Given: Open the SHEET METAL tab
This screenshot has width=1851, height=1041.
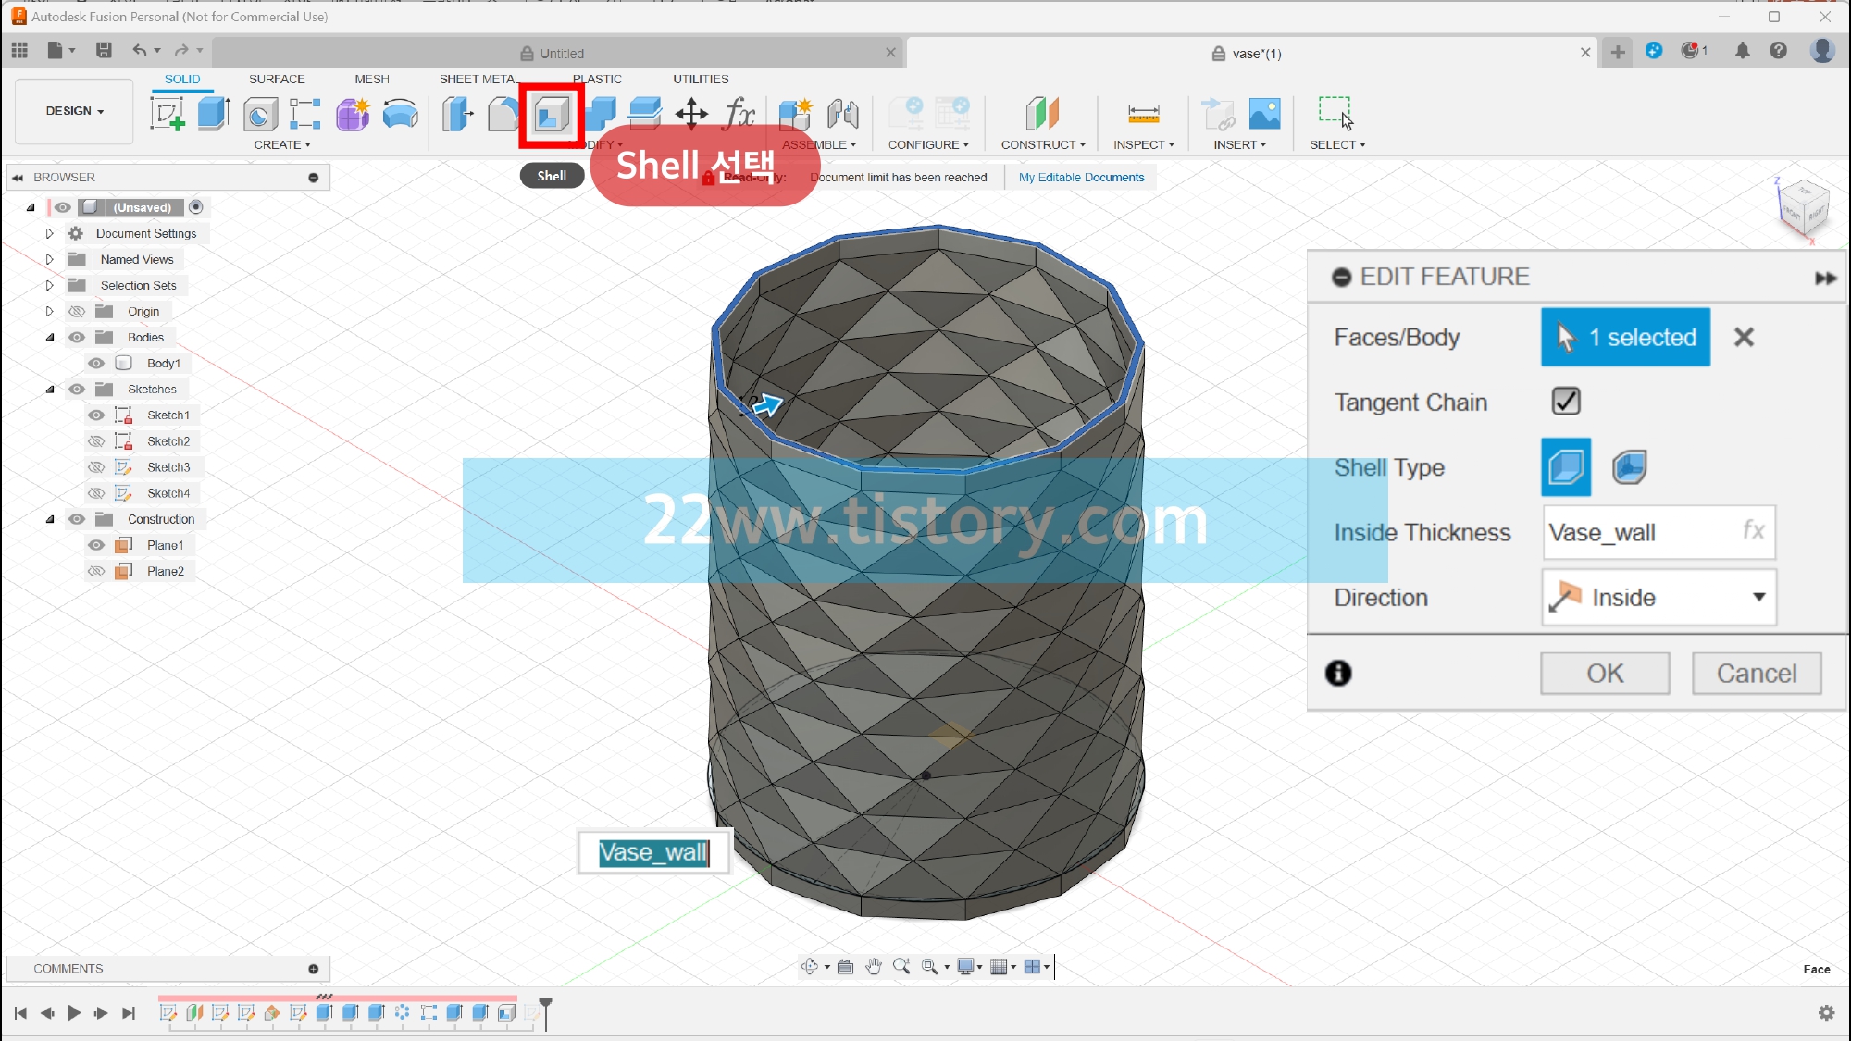Looking at the screenshot, I should (478, 80).
